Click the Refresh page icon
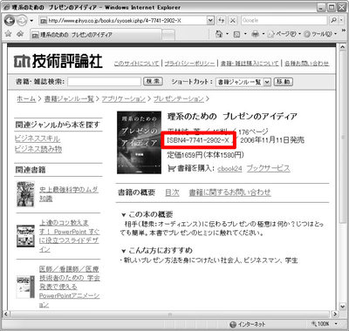The image size is (349, 331). [x=222, y=20]
